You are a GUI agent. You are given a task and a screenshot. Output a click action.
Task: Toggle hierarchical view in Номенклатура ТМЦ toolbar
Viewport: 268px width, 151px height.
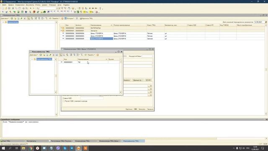[28, 18]
